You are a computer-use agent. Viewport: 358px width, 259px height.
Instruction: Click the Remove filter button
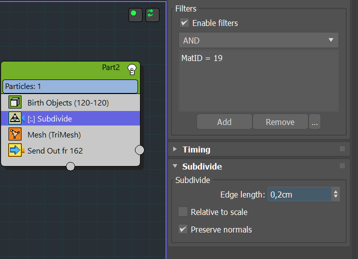(x=280, y=121)
